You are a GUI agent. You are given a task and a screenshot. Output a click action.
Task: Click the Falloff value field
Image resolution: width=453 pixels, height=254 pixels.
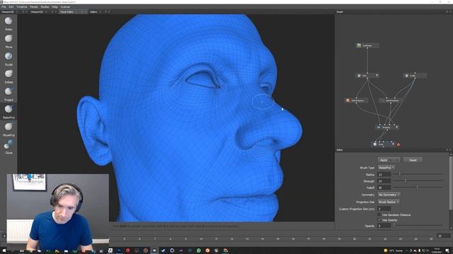(384, 188)
